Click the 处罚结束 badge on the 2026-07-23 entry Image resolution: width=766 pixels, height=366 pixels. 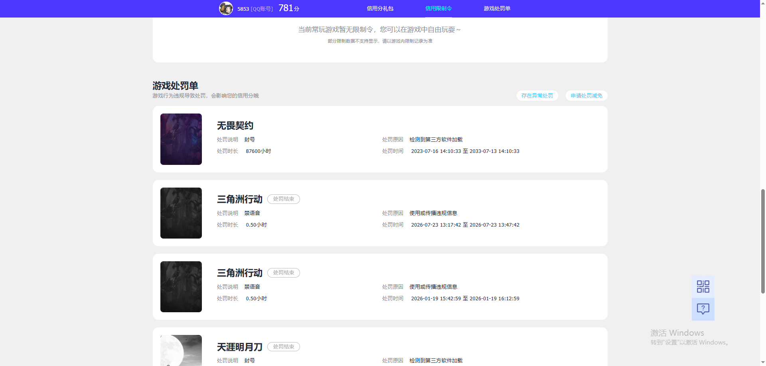click(x=284, y=199)
